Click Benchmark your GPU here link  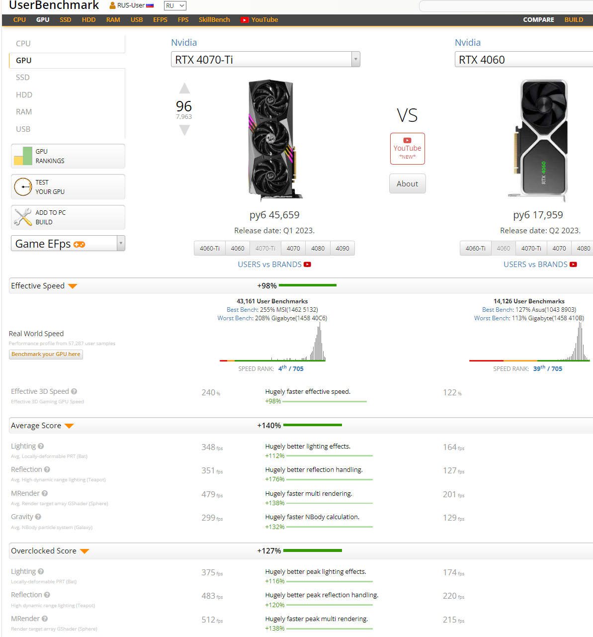(x=46, y=354)
